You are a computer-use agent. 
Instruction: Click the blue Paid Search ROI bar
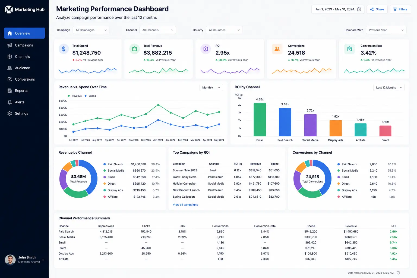click(285, 122)
